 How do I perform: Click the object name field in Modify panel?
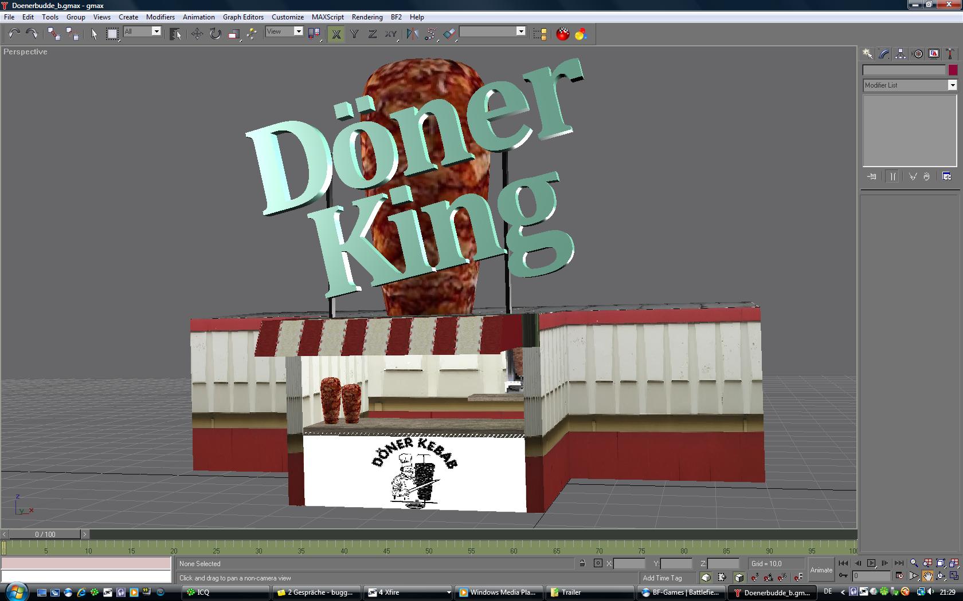coord(904,70)
